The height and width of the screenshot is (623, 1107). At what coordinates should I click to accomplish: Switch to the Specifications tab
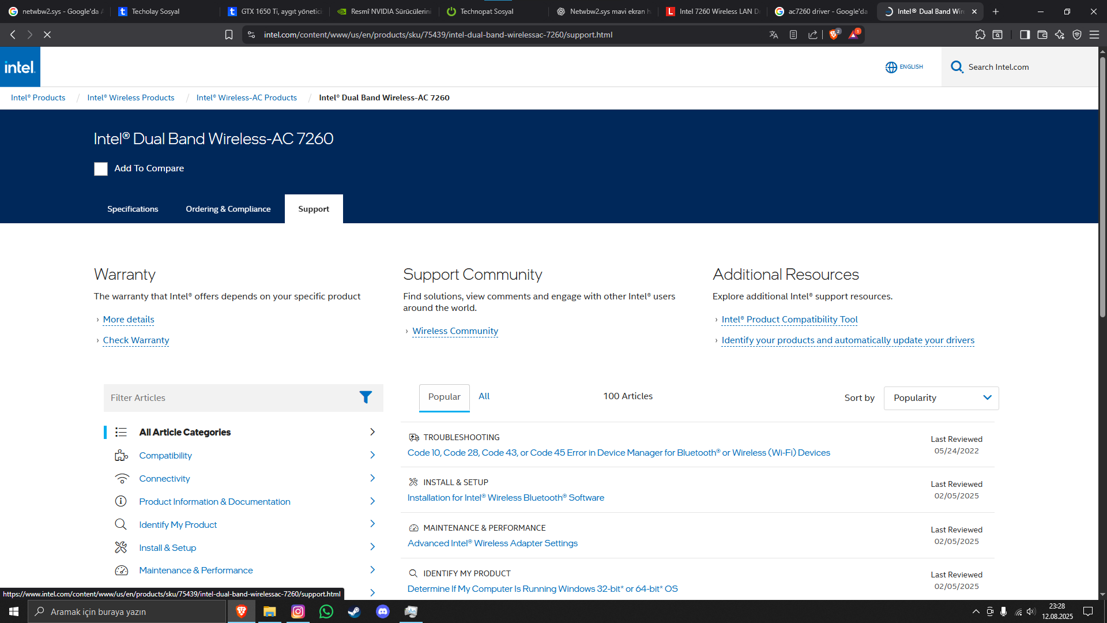click(x=133, y=209)
